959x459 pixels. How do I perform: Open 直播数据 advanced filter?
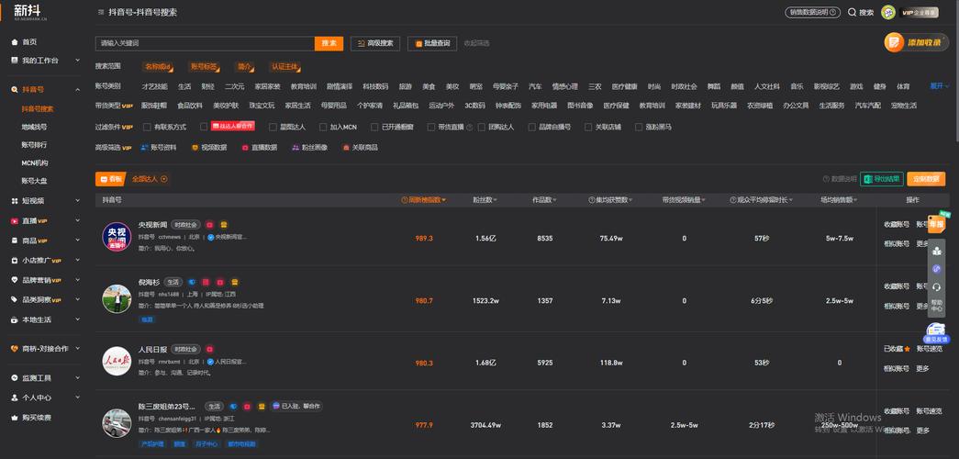(x=260, y=148)
